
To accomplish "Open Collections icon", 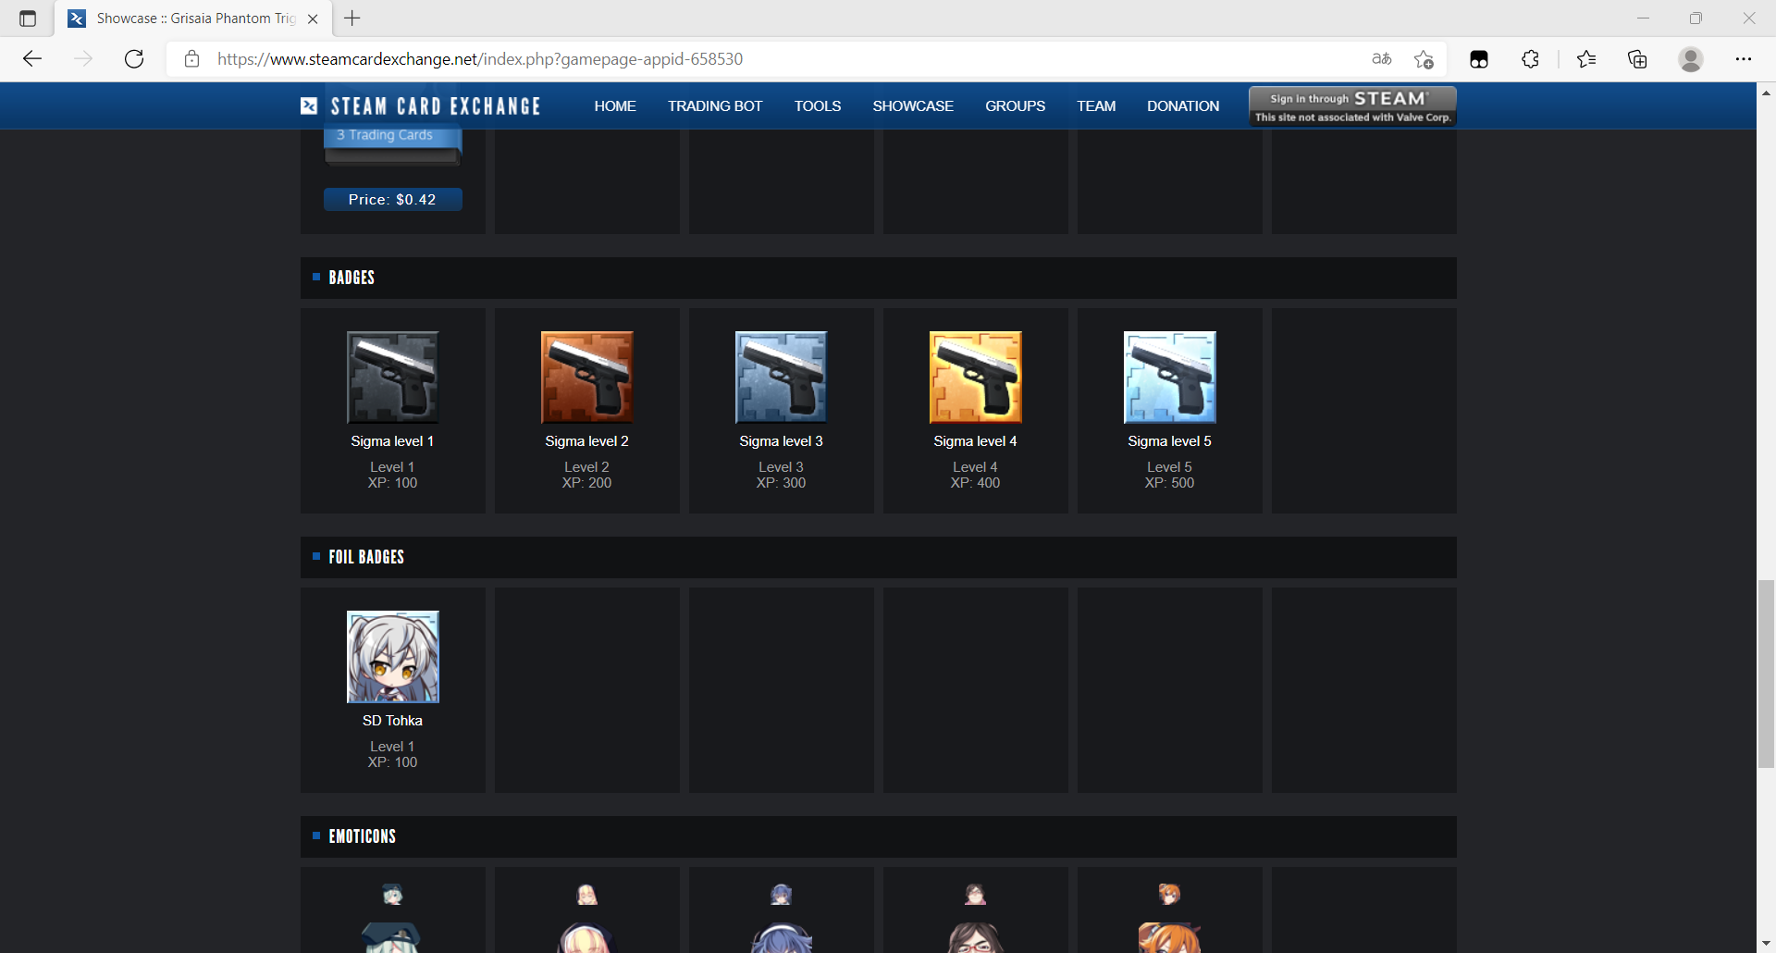I will [x=1637, y=59].
